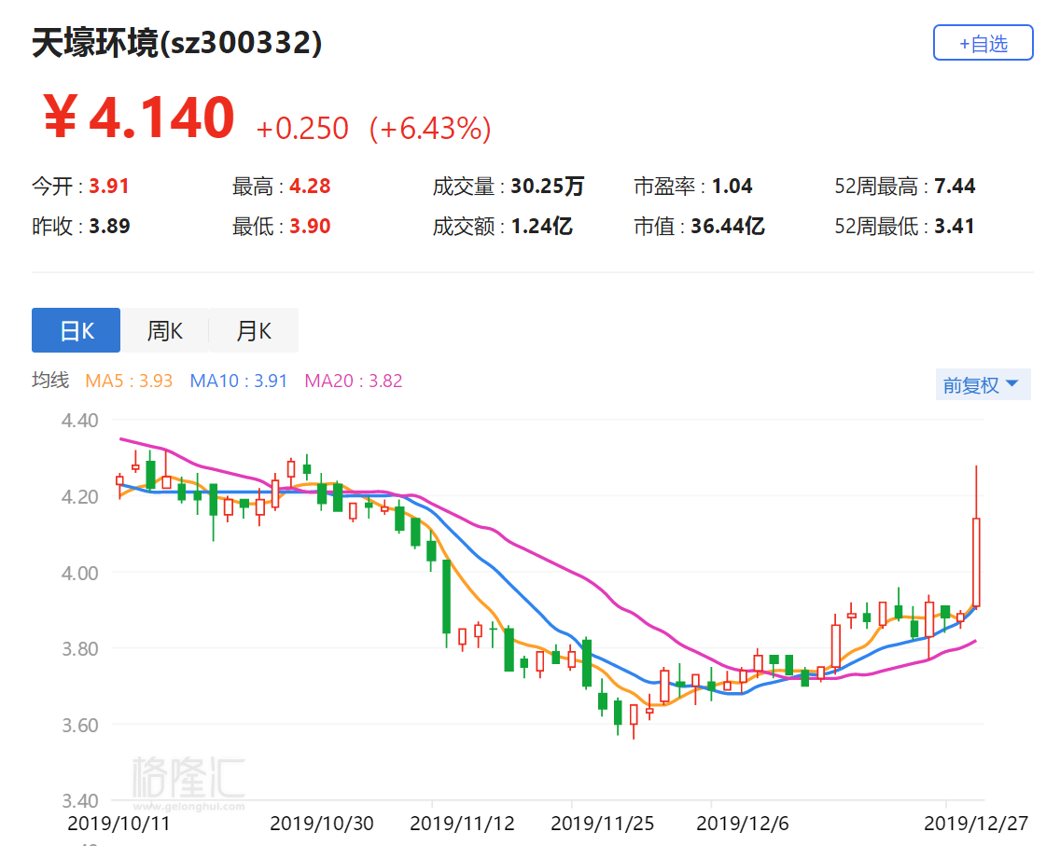The image size is (1046, 846).
Task: Click the 2019/12/27 date axis label
Action: [x=976, y=824]
